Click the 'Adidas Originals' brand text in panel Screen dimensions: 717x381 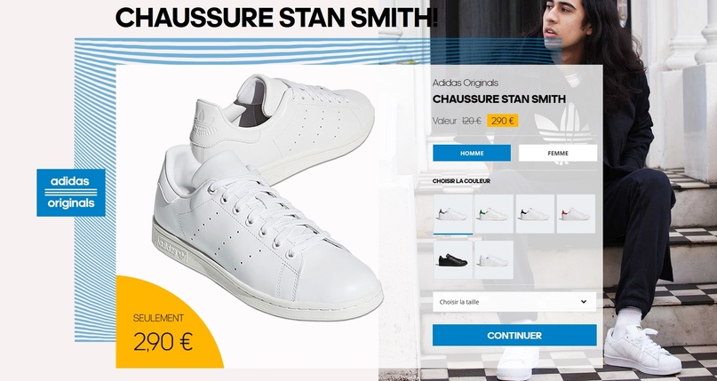(465, 83)
